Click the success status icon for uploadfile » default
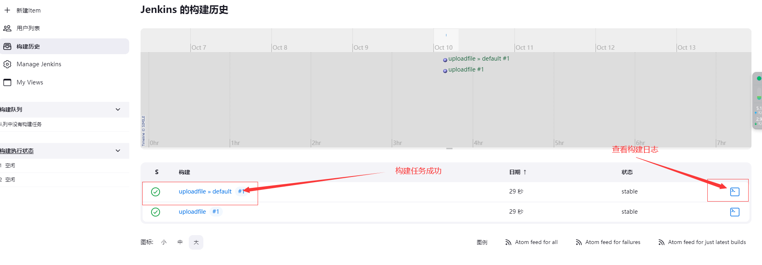762x265 pixels. click(x=156, y=192)
